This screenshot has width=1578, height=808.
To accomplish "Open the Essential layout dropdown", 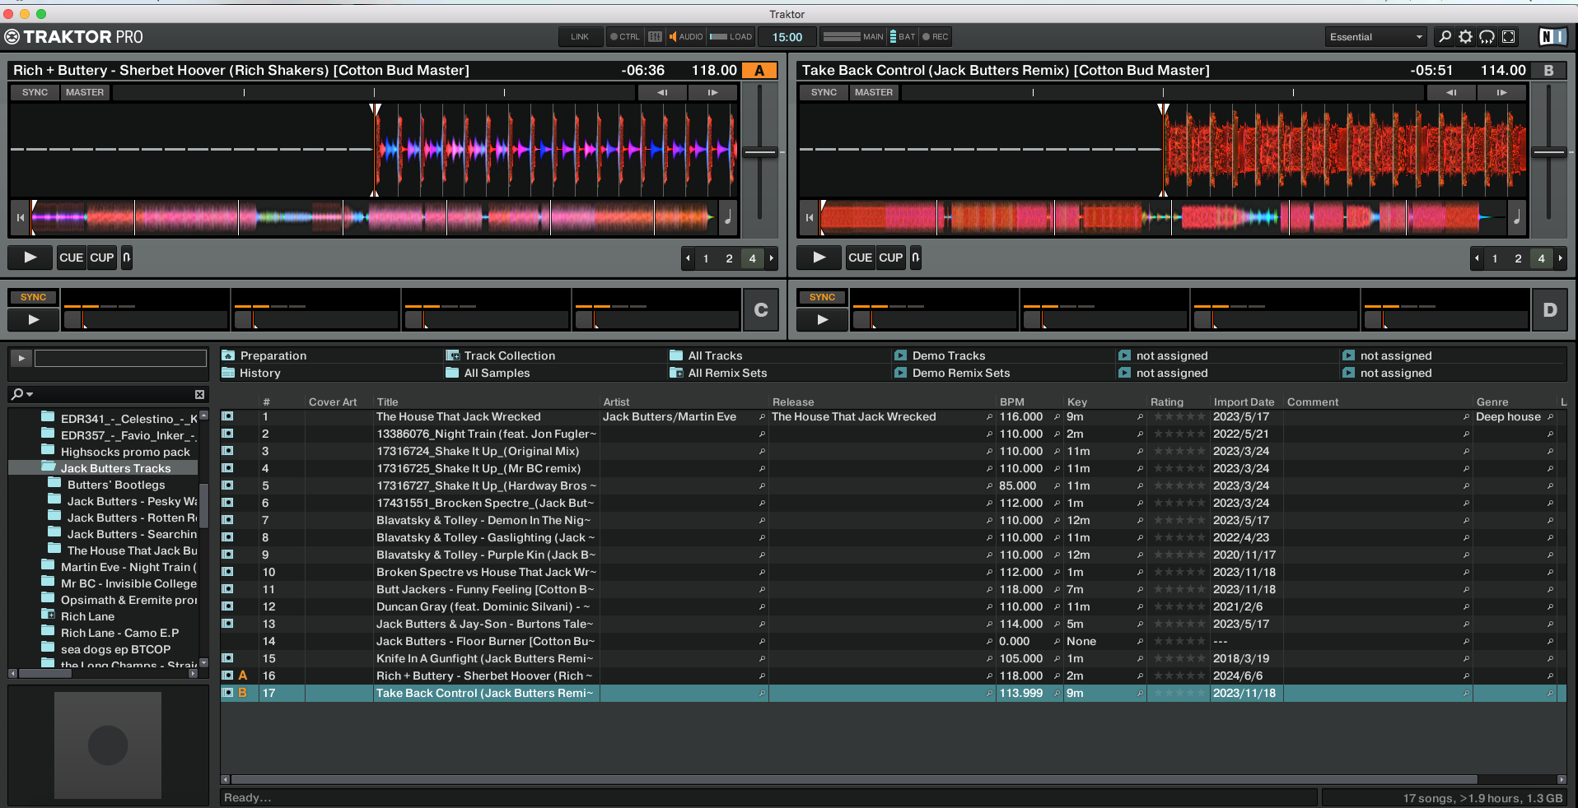I will pyautogui.click(x=1376, y=36).
